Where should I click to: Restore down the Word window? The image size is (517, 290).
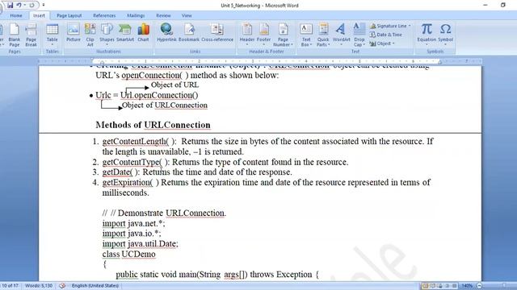[x=502, y=6]
